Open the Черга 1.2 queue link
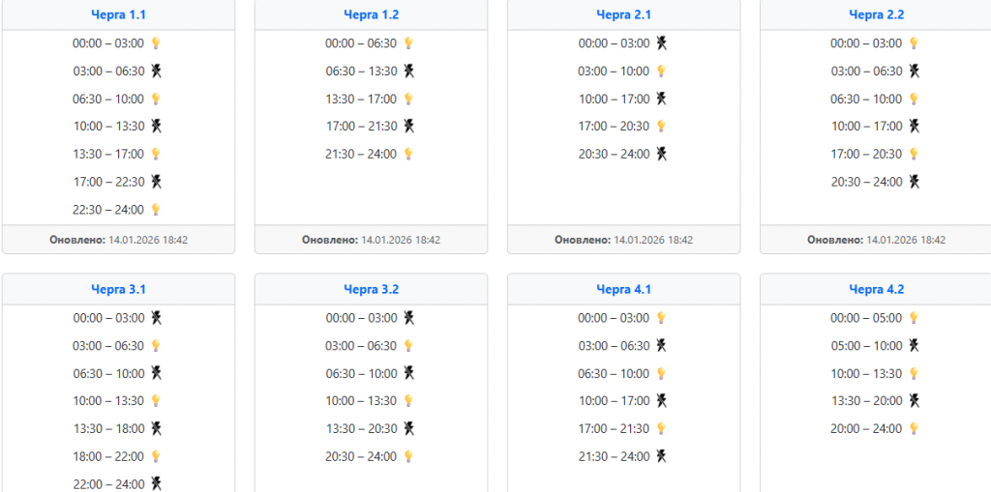This screenshot has width=991, height=492. [371, 14]
